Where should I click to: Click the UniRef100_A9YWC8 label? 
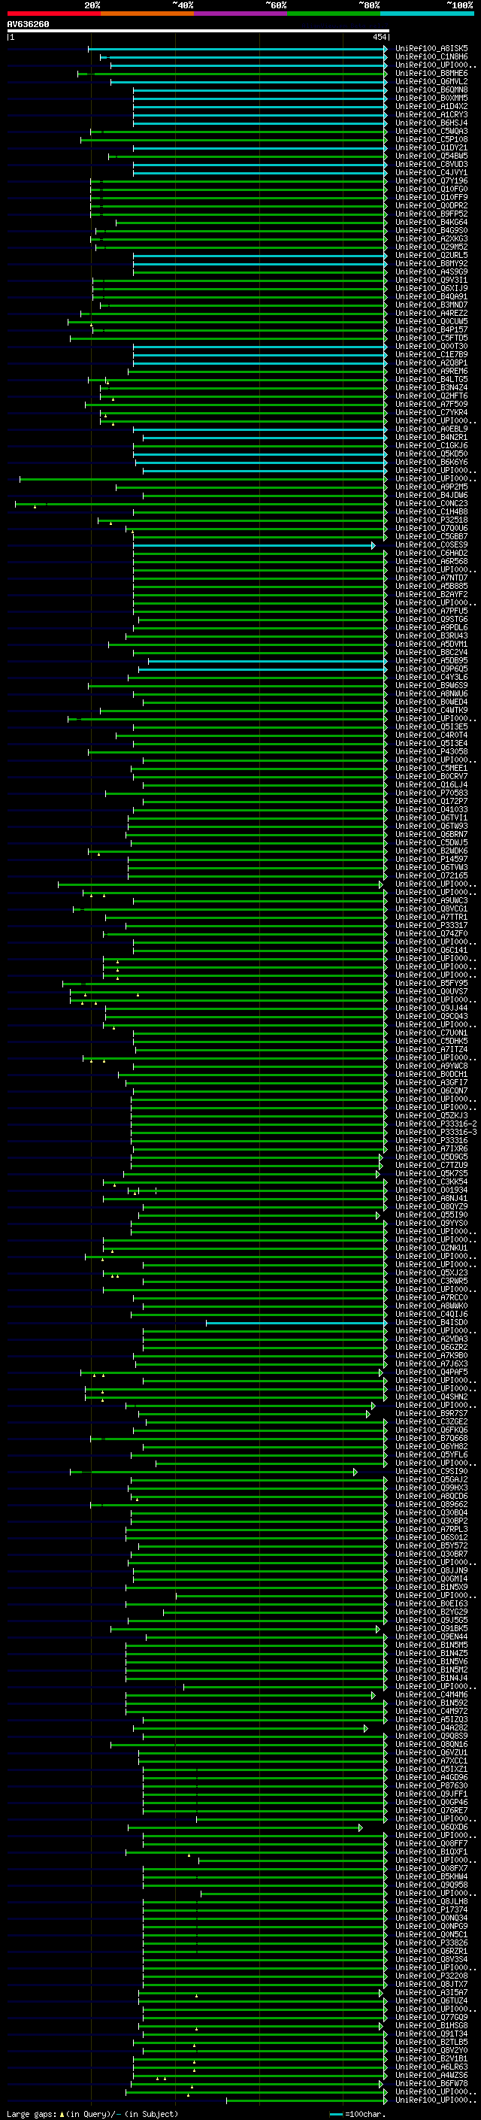431,1066
